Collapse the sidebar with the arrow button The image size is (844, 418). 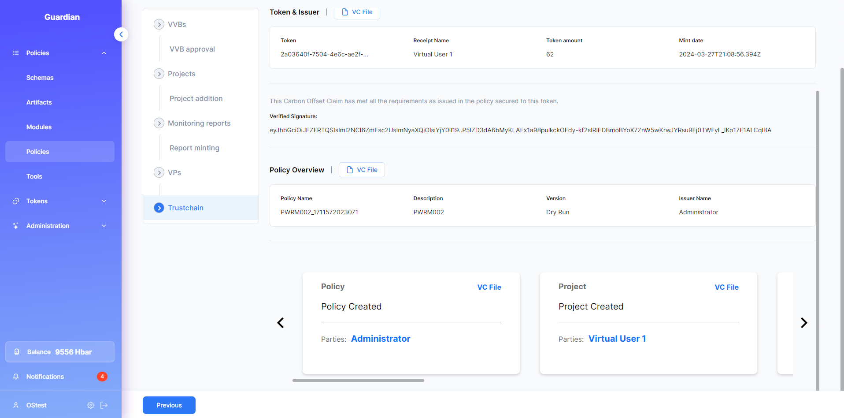coord(121,34)
